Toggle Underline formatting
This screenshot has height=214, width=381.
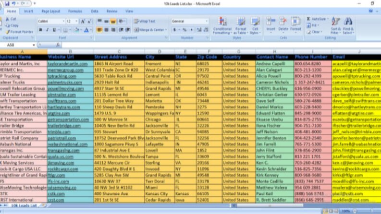point(54,30)
